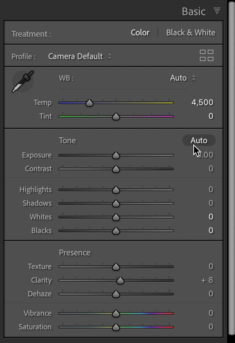Open the WB Auto preset dropdown
Viewport: 235px width, 343px height.
tap(183, 78)
